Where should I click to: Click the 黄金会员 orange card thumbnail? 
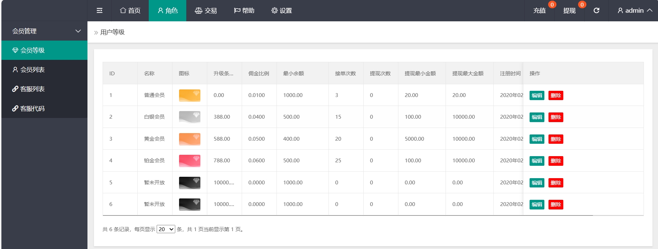click(190, 139)
